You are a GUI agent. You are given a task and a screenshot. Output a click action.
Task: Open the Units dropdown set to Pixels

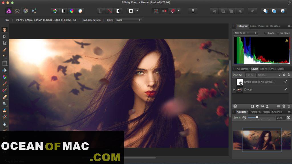128,20
